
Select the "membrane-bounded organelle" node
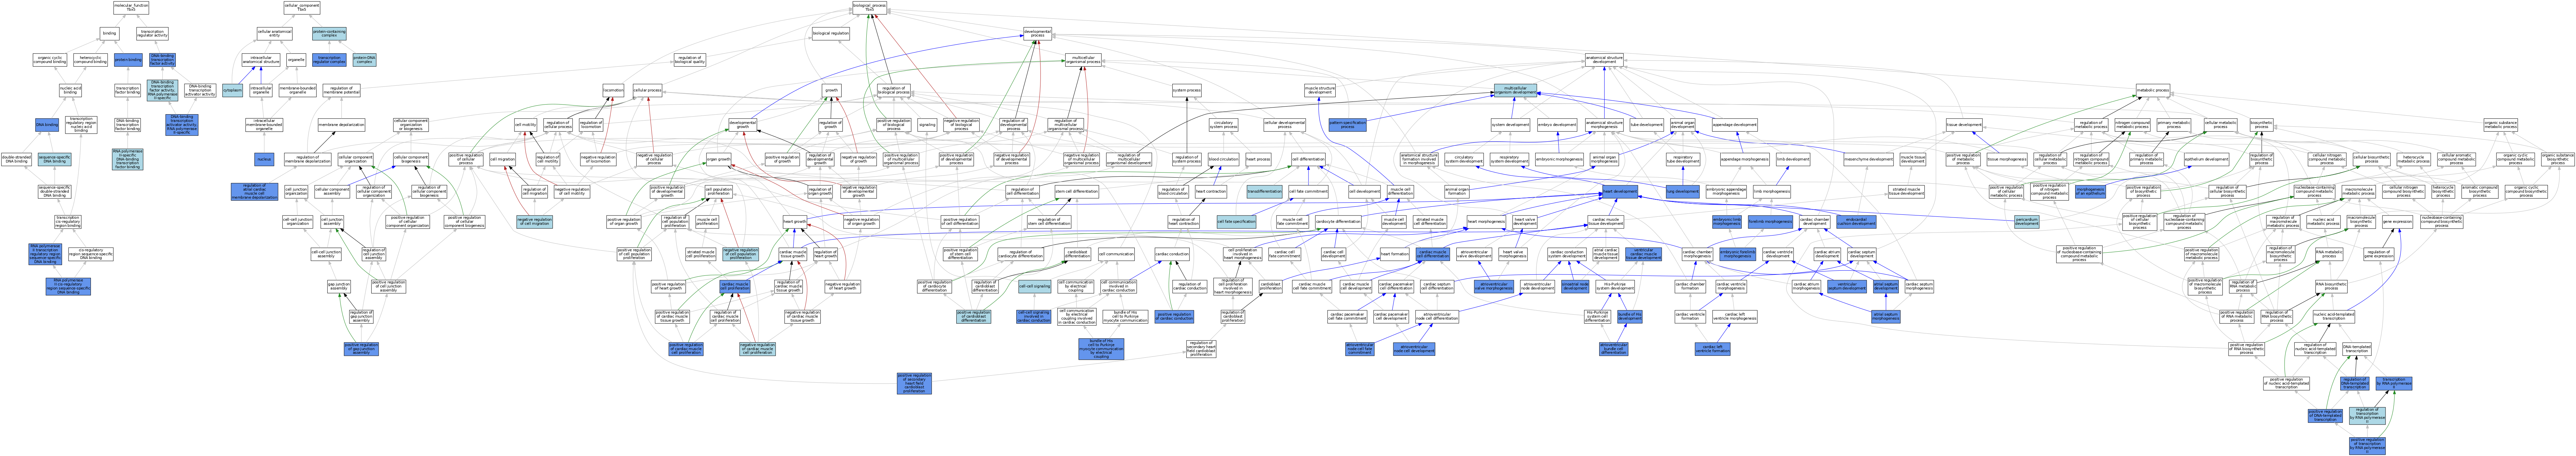pyautogui.click(x=298, y=91)
